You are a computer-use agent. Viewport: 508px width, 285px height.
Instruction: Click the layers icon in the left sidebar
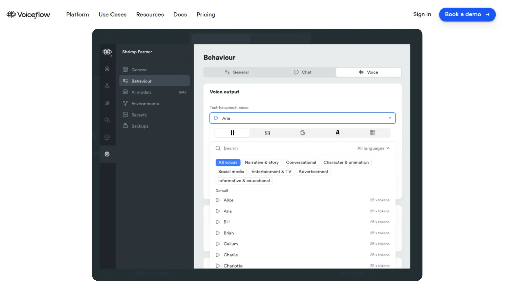107,69
